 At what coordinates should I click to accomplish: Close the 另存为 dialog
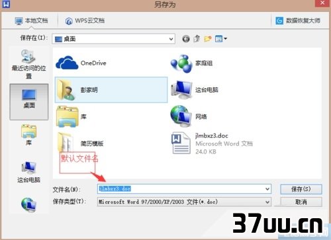point(322,3)
